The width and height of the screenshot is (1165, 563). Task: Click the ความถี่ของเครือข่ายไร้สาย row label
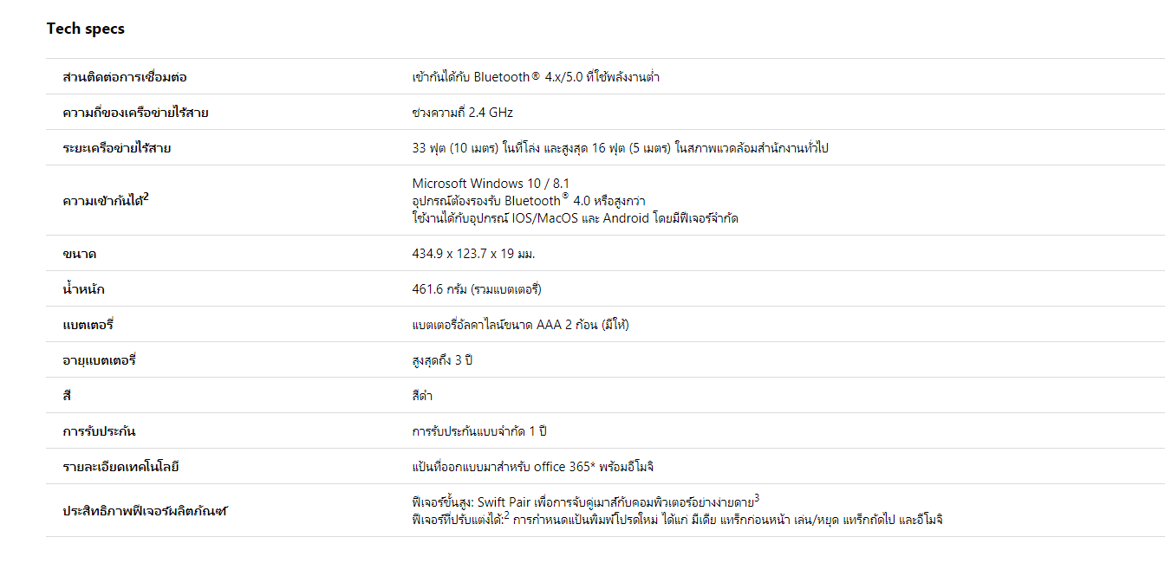click(x=135, y=113)
